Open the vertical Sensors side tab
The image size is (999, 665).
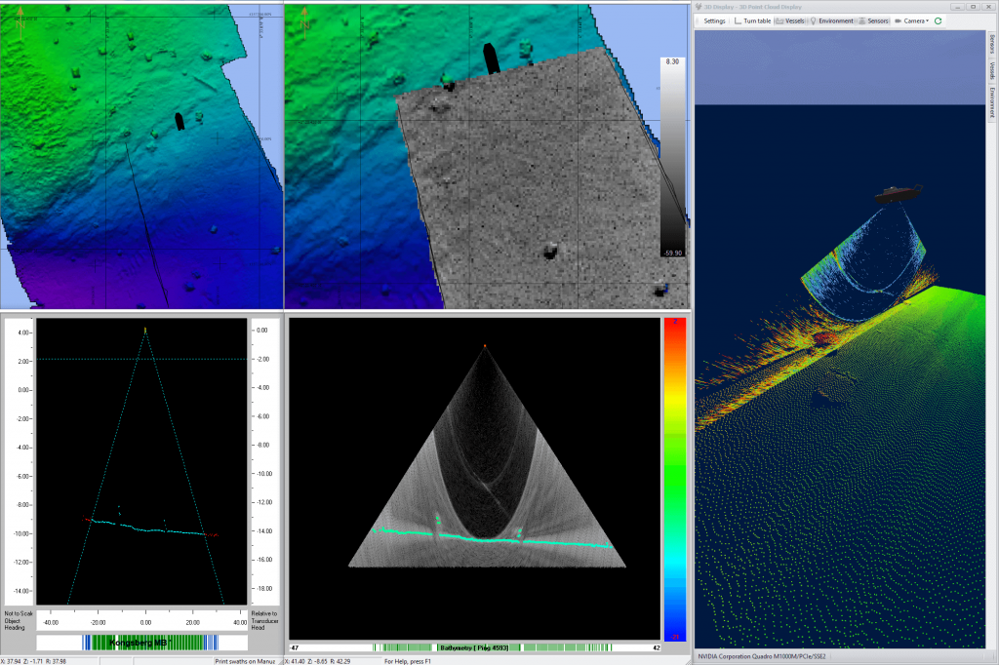tap(992, 44)
